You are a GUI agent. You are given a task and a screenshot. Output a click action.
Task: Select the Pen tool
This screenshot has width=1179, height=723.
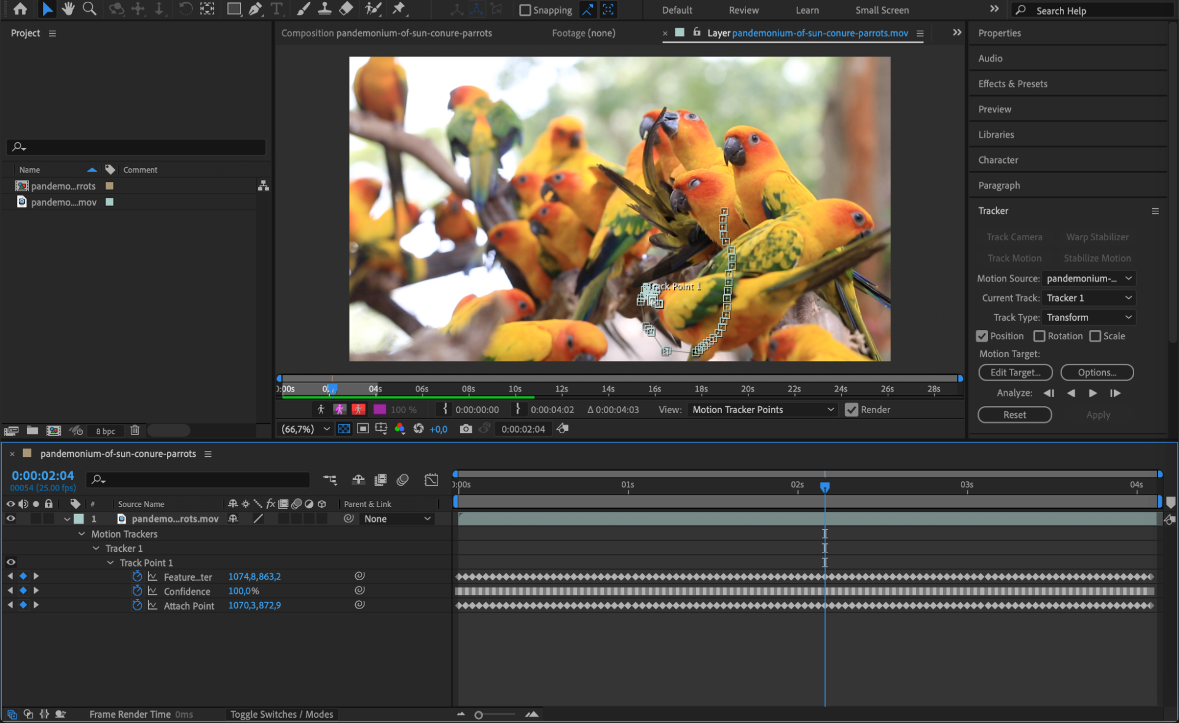(255, 9)
